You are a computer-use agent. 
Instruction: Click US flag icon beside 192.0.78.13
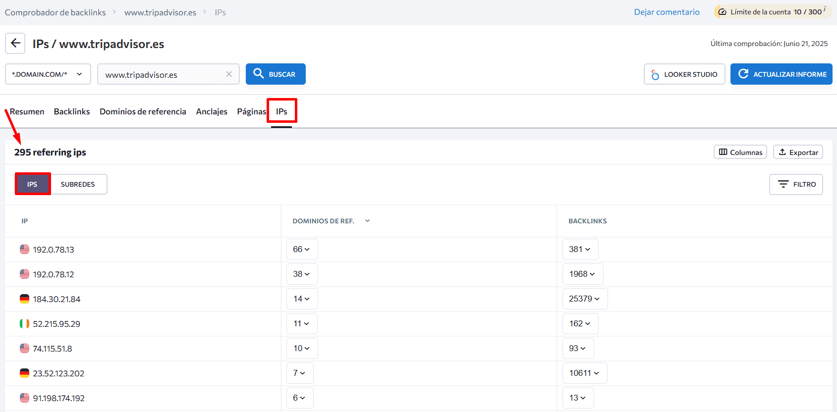point(24,249)
